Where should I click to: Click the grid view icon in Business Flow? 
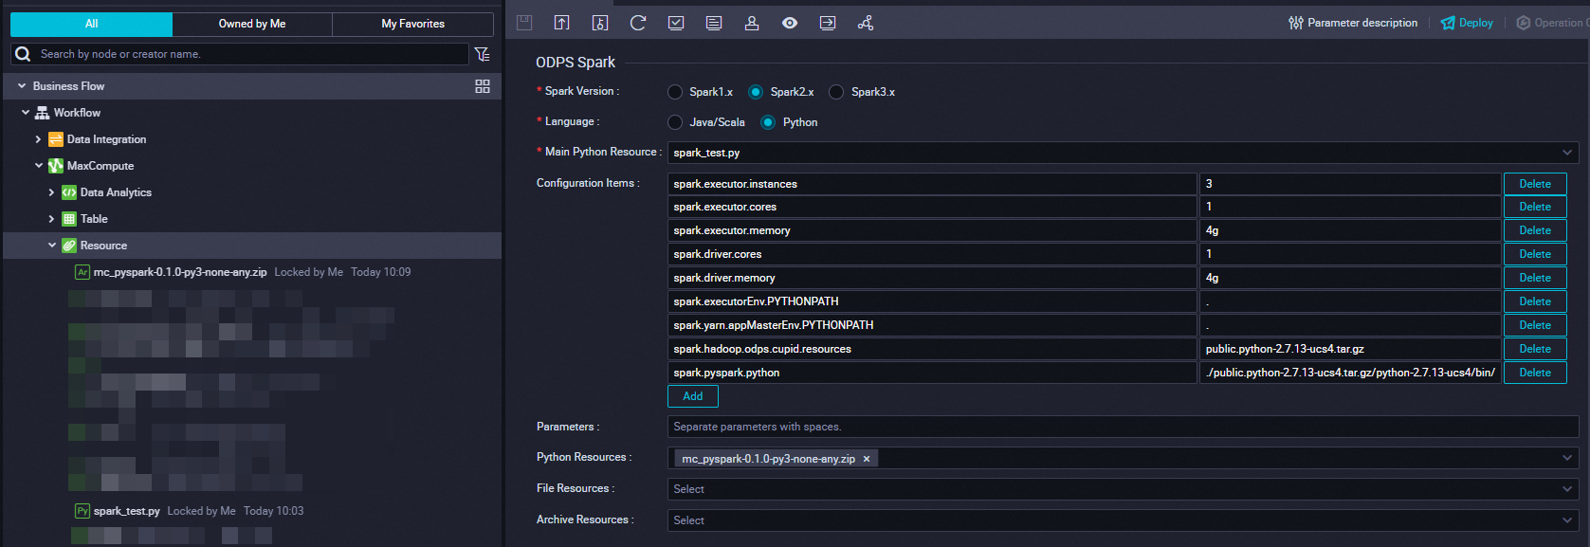pos(483,86)
